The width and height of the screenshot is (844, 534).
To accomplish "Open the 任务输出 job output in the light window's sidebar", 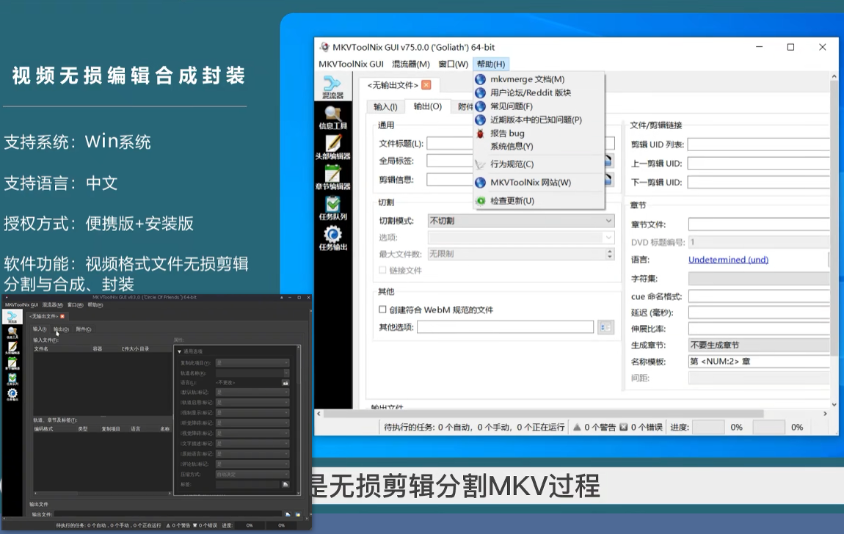I will (x=332, y=238).
